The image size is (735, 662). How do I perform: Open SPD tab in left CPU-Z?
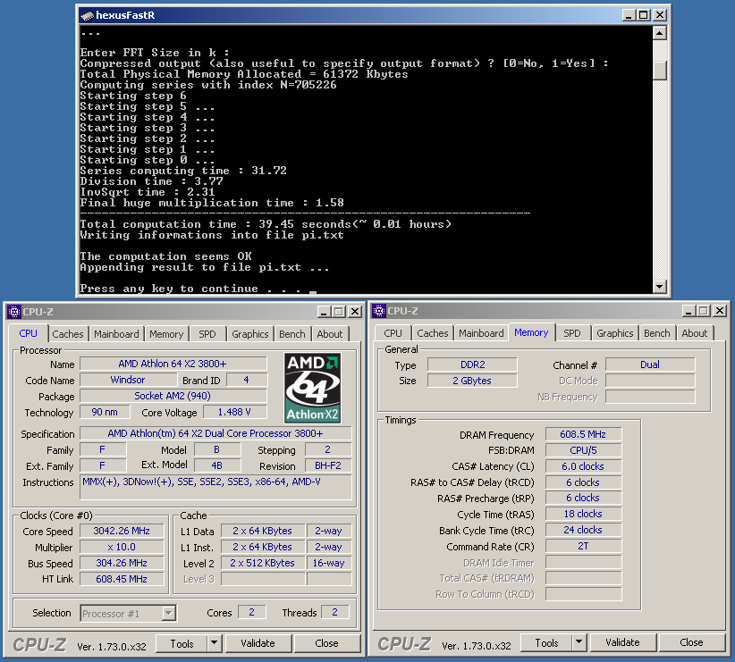pyautogui.click(x=207, y=334)
